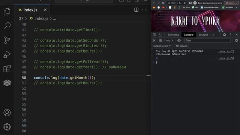Screen dimensions: 240x135
Task: Open DevTools settings gear
Action: 224,35
